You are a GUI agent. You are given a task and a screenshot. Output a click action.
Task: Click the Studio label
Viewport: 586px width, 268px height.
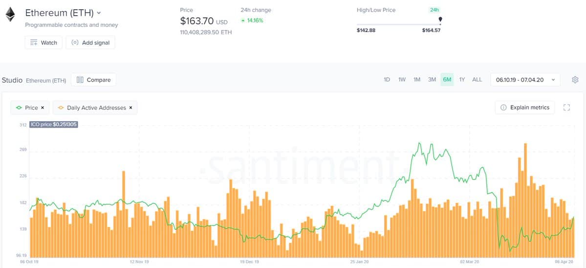coord(12,80)
